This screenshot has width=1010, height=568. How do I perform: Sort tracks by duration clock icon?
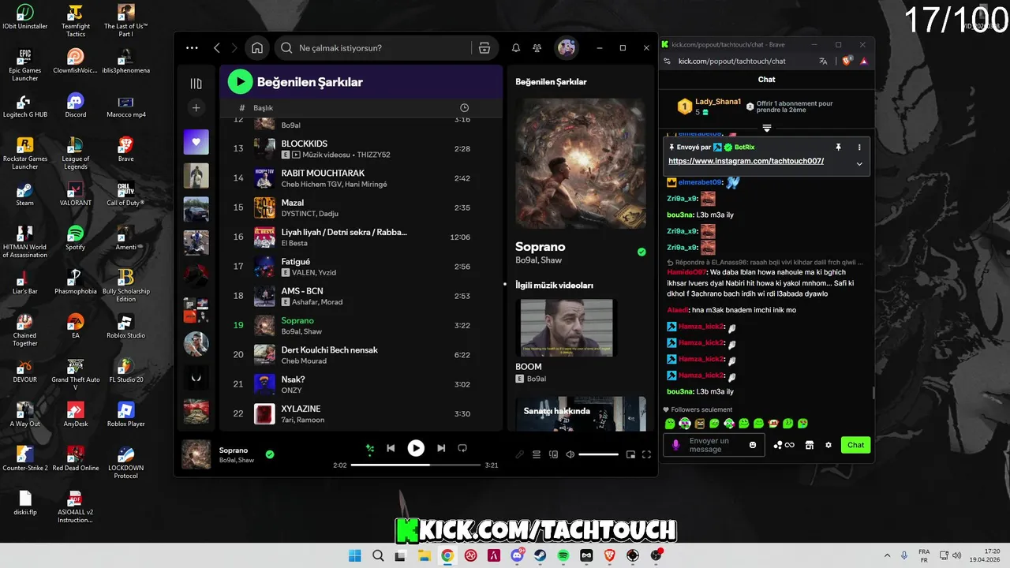pos(464,108)
